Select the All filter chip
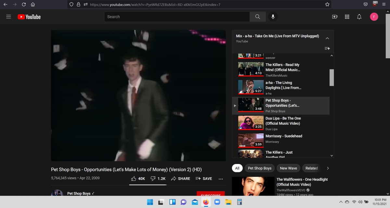Viewport: 390px width, 208px height. (x=237, y=168)
